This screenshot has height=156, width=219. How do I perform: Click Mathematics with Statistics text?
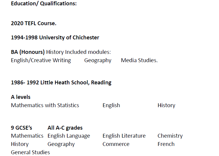click(45, 105)
